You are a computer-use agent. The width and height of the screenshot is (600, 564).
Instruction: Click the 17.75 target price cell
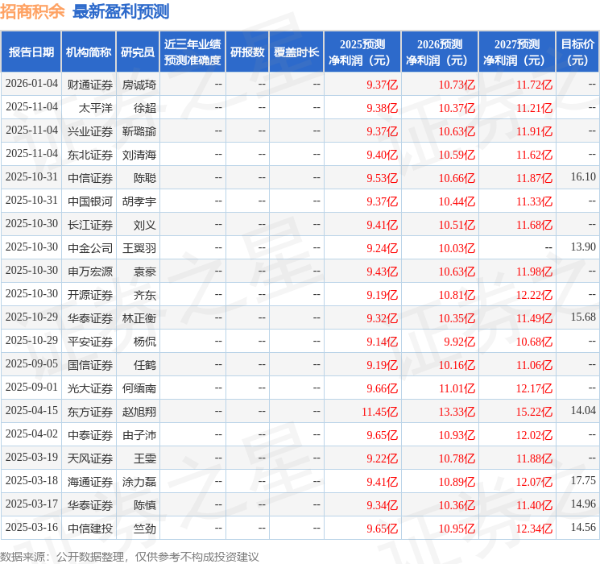tap(583, 482)
